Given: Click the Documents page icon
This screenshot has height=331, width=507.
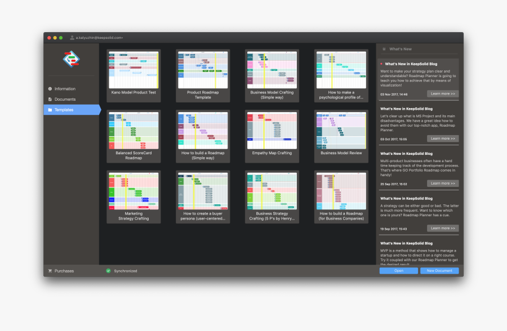Looking at the screenshot, I should [50, 100].
